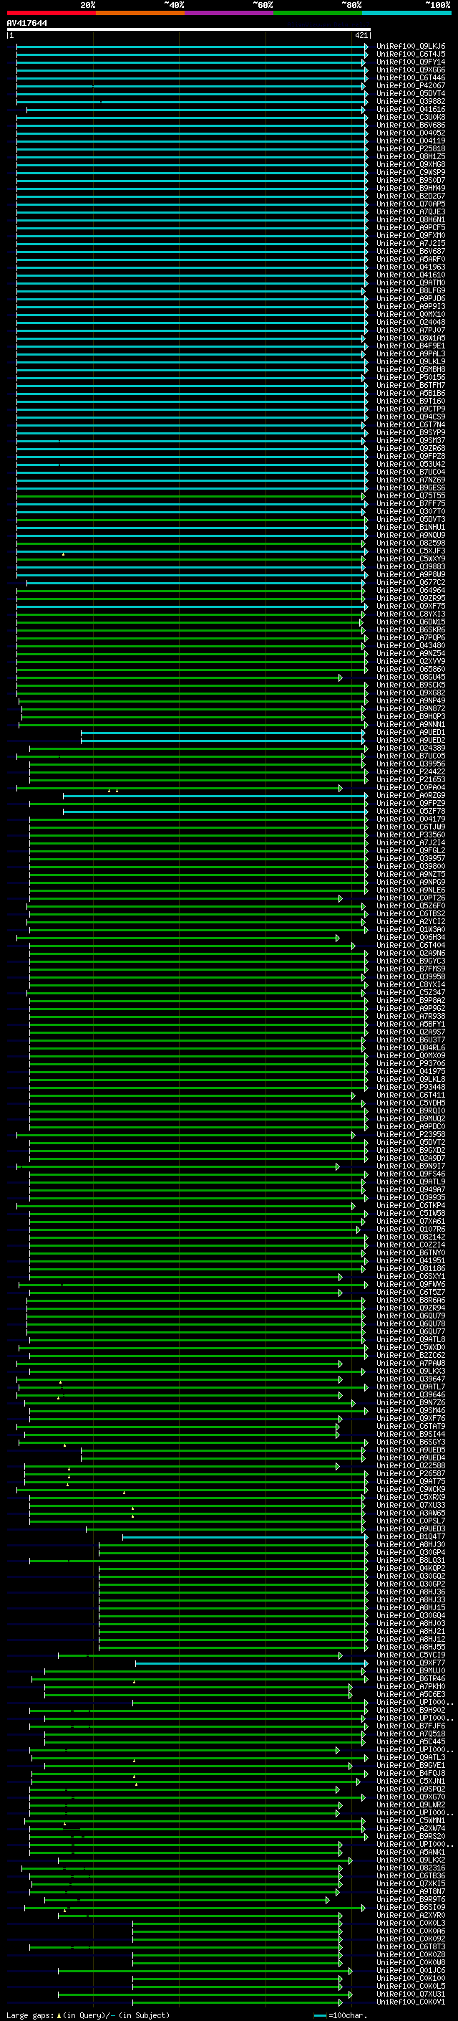
Task: Select hit label UniRef100_Q41963
Action: [x=410, y=267]
